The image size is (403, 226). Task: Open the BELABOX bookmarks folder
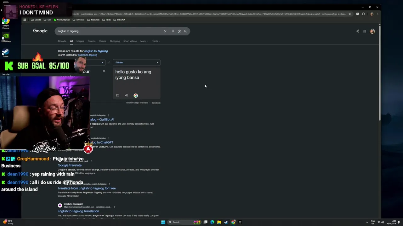119,20
